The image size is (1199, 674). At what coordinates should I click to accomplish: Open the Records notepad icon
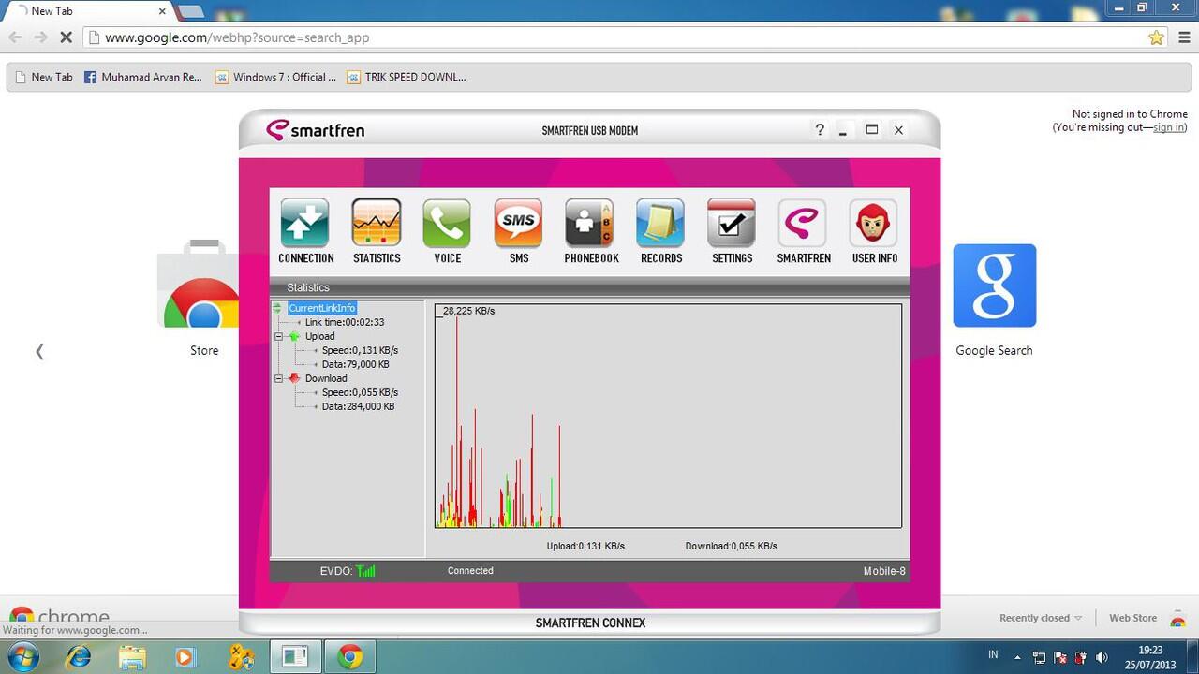point(660,224)
